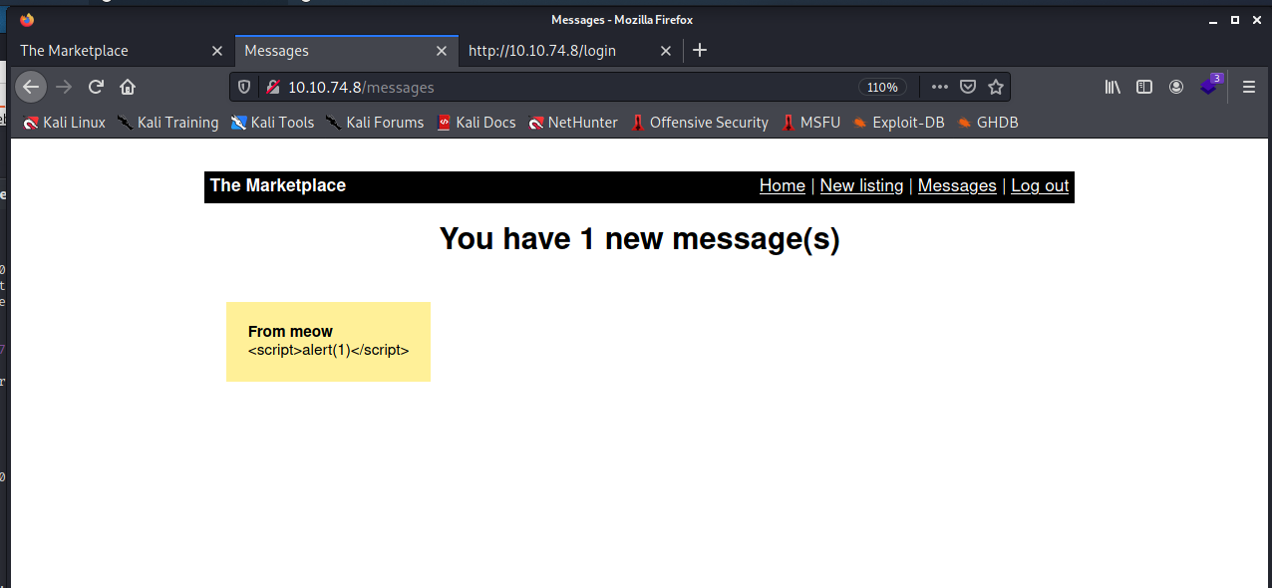Save page to Pocket icon
This screenshot has width=1272, height=588.
coord(967,87)
